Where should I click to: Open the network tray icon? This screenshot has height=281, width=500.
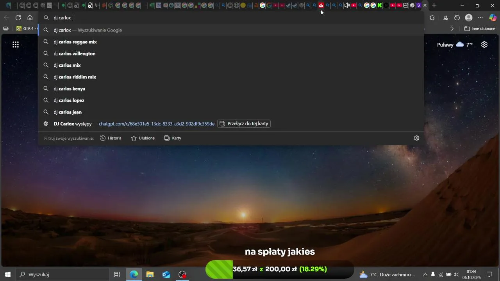(441, 274)
